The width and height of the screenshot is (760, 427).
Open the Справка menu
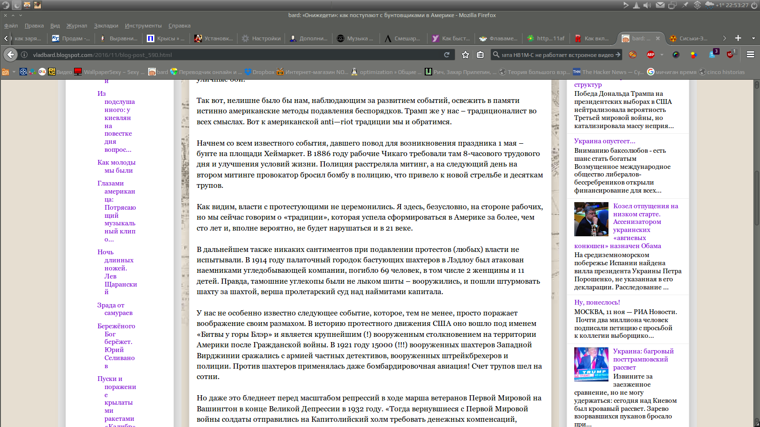pyautogui.click(x=180, y=26)
